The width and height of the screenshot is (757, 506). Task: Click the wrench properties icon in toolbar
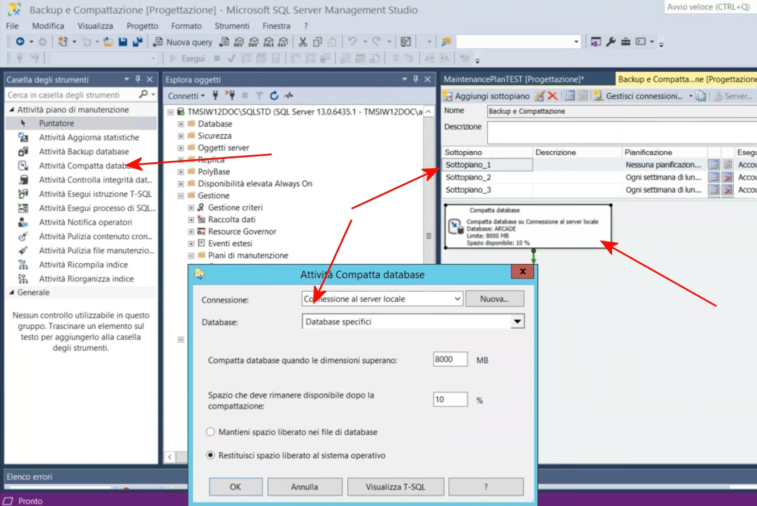611,42
